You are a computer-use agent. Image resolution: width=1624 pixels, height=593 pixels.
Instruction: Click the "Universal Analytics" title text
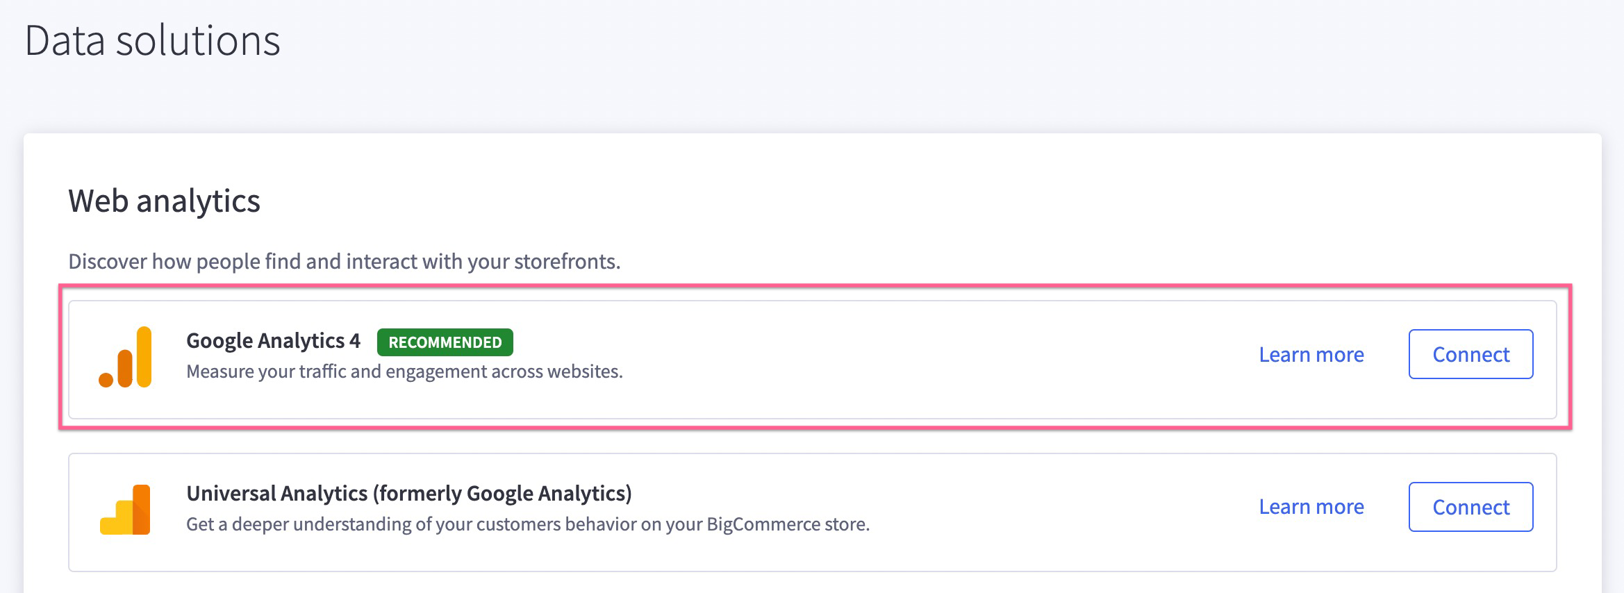pyautogui.click(x=276, y=493)
